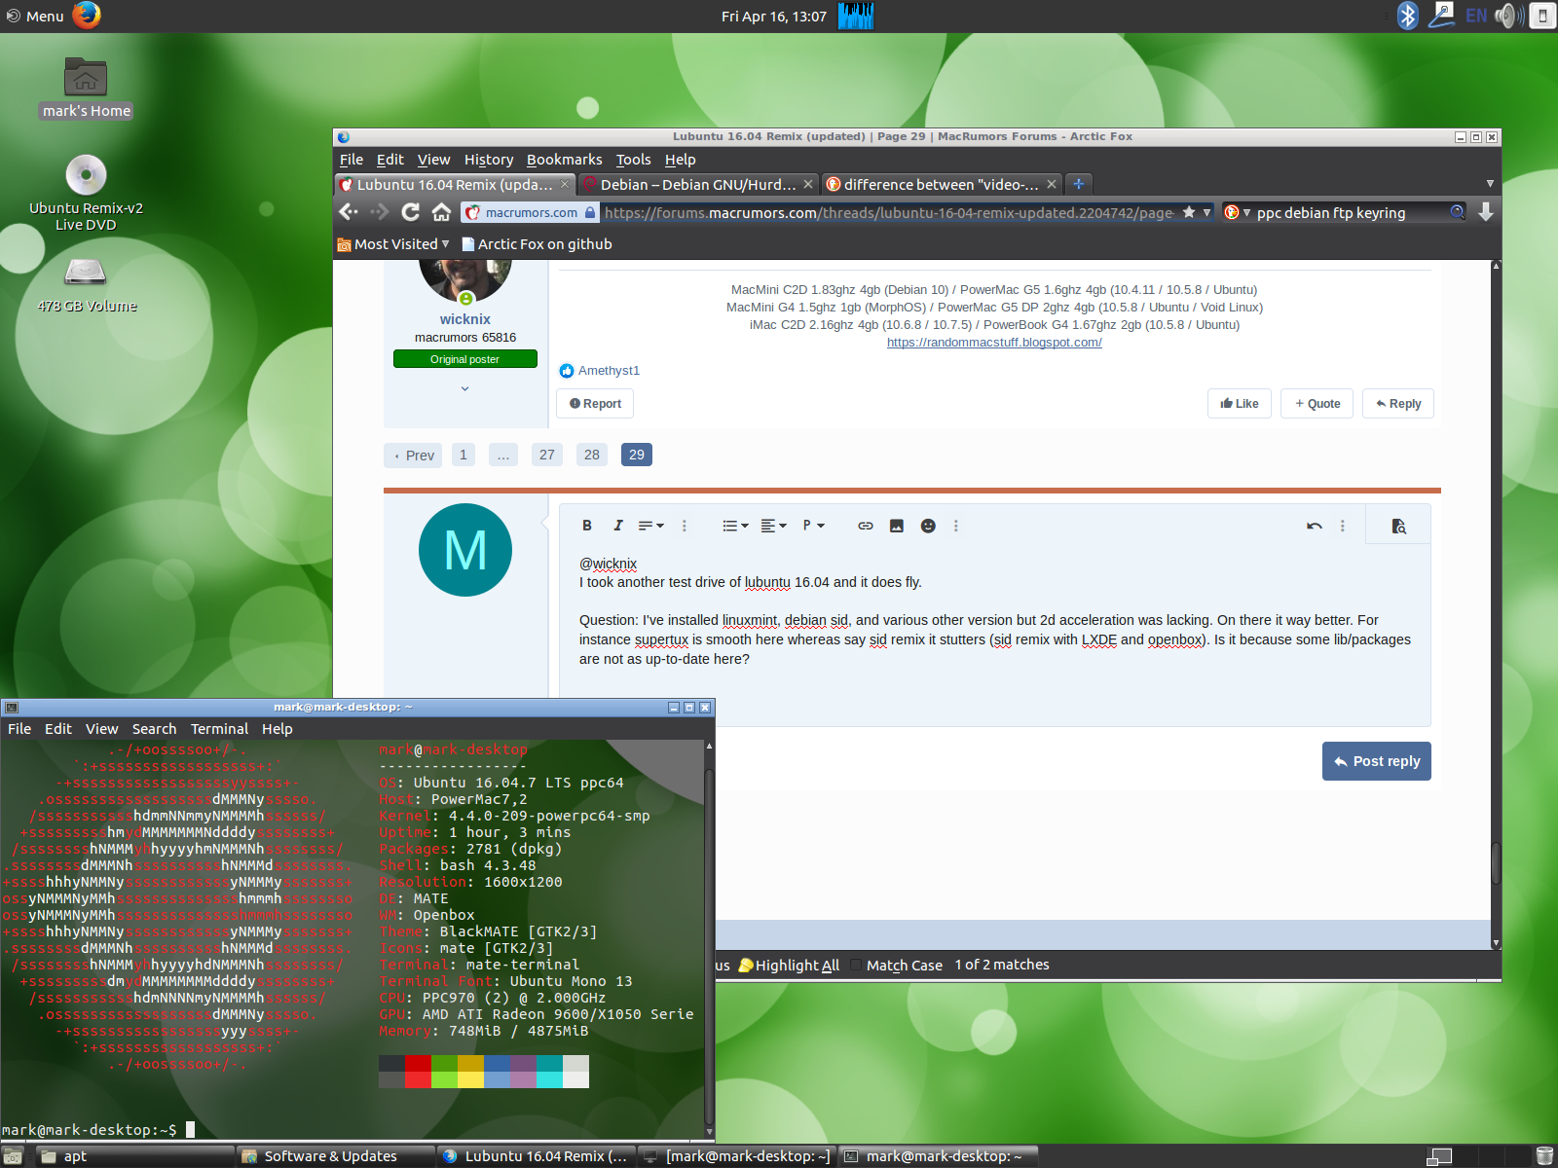This screenshot has height=1168, width=1558.
Task: Go to the browser home page
Action: click(x=441, y=212)
